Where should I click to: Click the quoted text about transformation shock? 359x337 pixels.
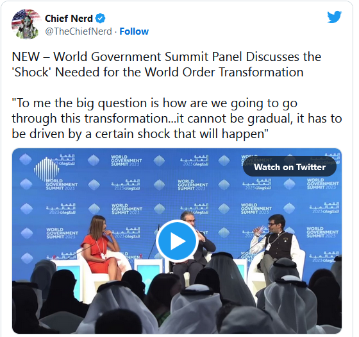[177, 118]
